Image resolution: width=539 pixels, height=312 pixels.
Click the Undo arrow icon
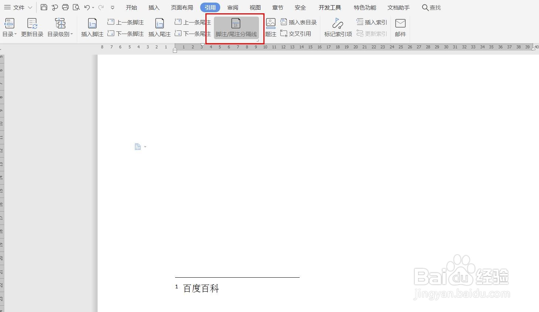coord(87,7)
